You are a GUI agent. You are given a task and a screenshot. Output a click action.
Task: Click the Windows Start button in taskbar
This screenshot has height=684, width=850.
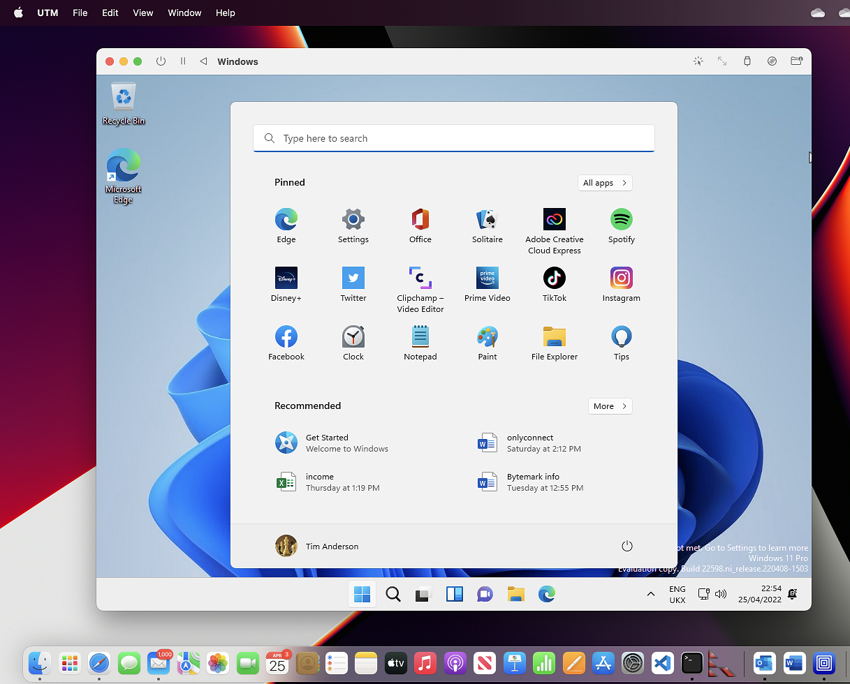[362, 594]
